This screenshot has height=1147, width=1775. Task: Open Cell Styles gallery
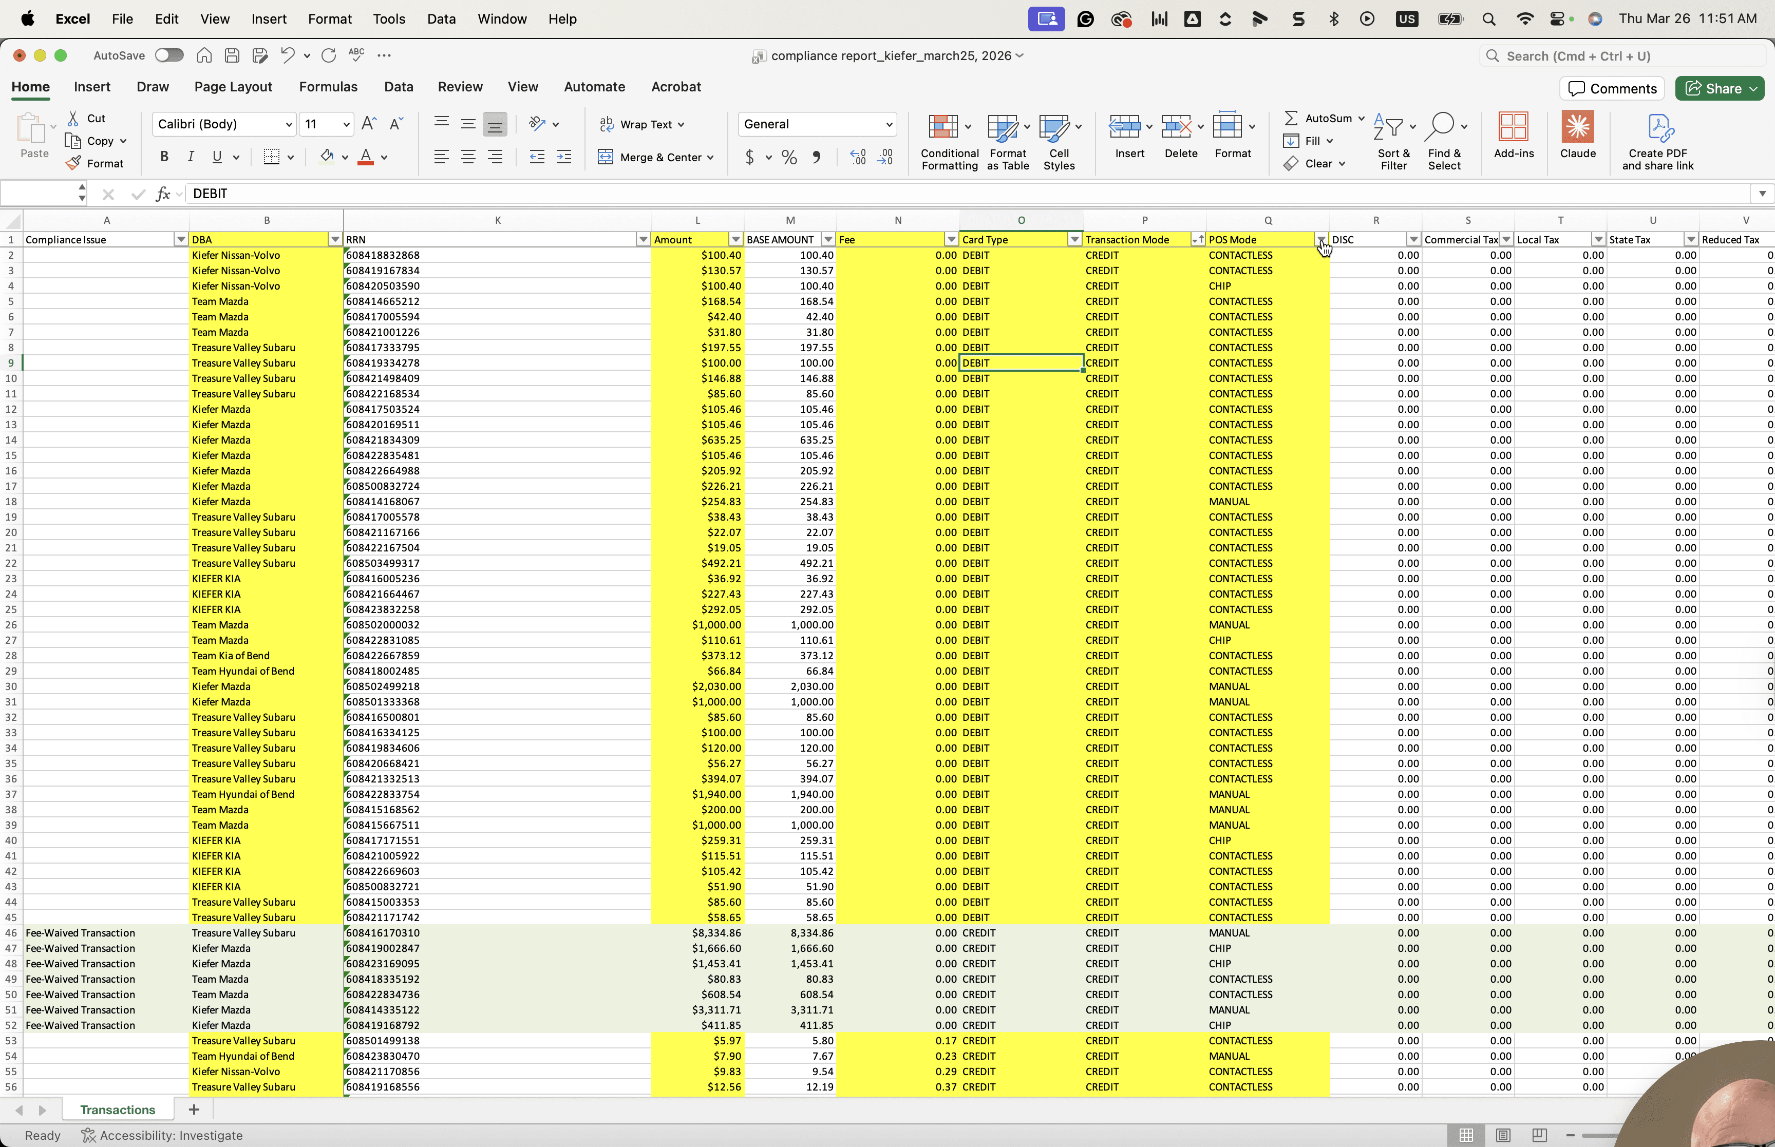(x=1059, y=142)
